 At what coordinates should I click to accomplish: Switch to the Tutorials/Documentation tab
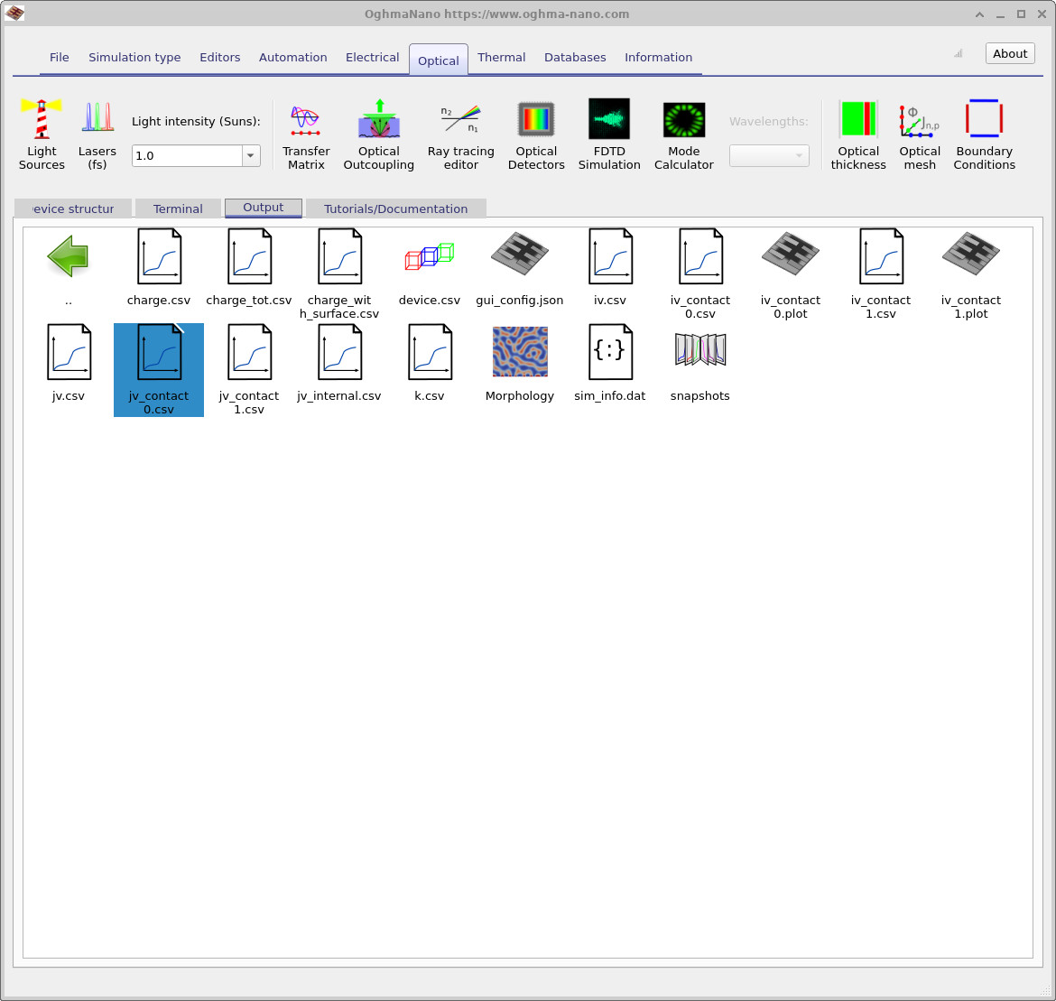click(x=396, y=208)
